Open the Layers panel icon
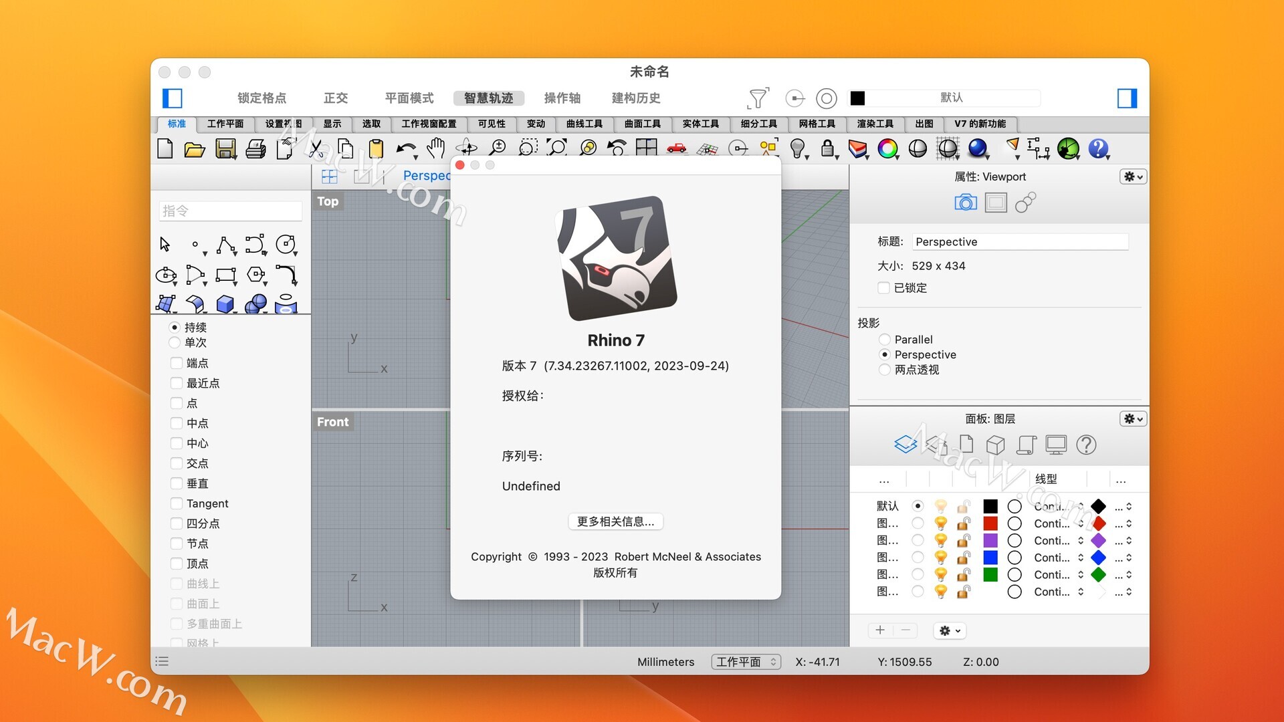1284x722 pixels. 905,444
